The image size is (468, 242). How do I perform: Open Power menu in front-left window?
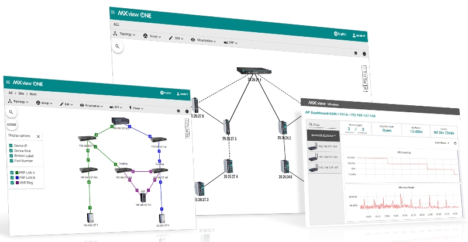click(x=136, y=108)
